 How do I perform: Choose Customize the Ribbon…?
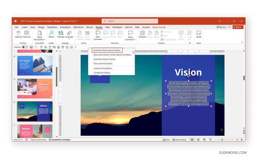103,68
